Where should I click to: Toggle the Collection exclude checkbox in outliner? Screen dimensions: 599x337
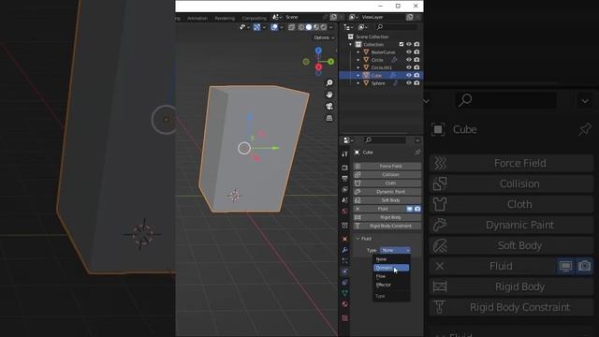pyautogui.click(x=402, y=44)
